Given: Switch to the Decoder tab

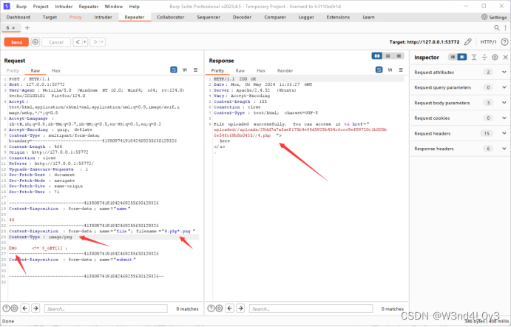Looking at the screenshot, I should click(242, 17).
